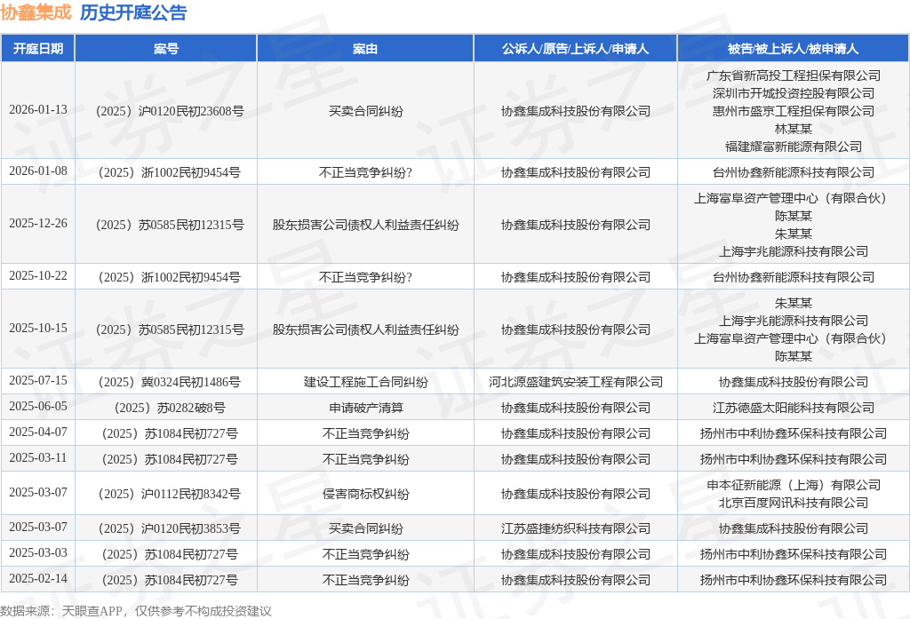Select defendant 广东省新高投工程担保有限公司

794,76
